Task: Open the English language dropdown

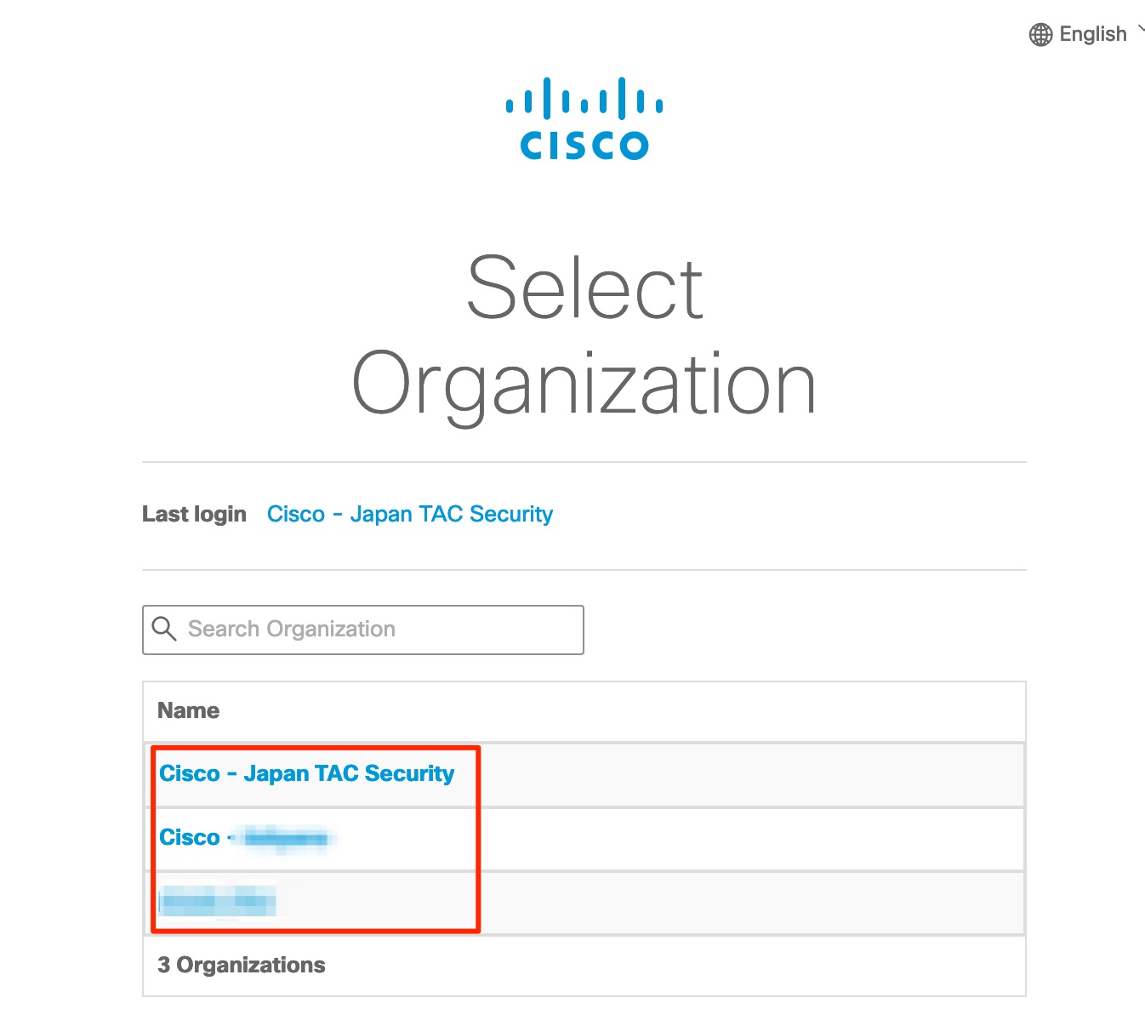Action: click(x=1091, y=34)
